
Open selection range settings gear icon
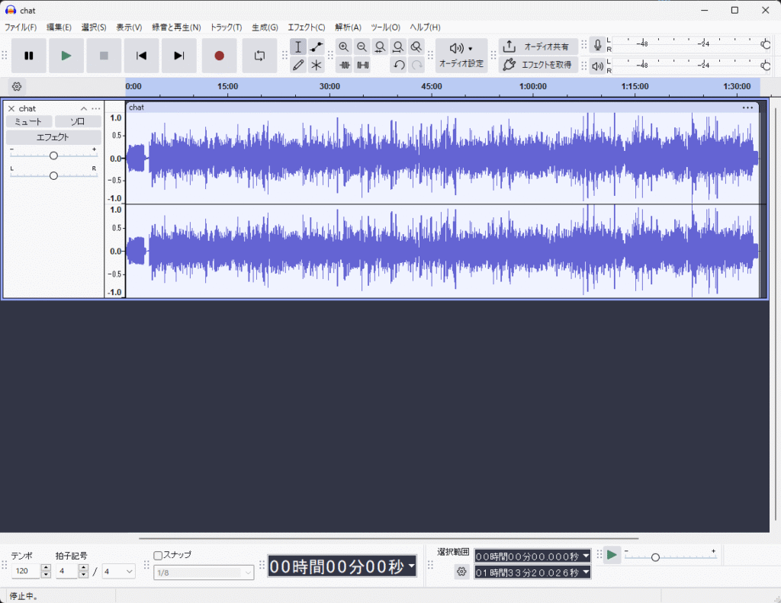tap(461, 572)
